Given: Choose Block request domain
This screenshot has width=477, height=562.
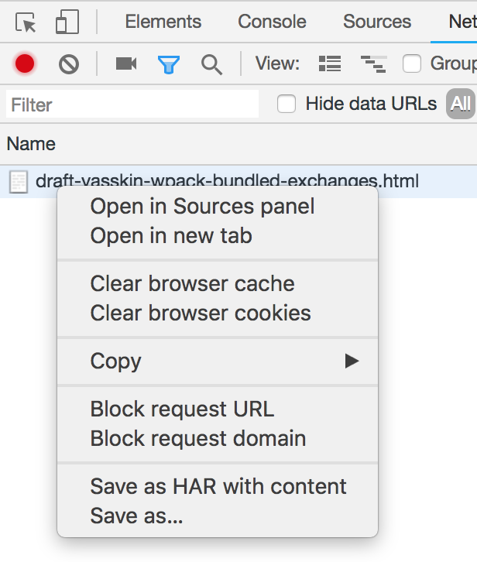Looking at the screenshot, I should pyautogui.click(x=218, y=438).
